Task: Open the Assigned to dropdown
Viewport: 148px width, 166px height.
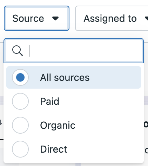Action: pyautogui.click(x=112, y=18)
